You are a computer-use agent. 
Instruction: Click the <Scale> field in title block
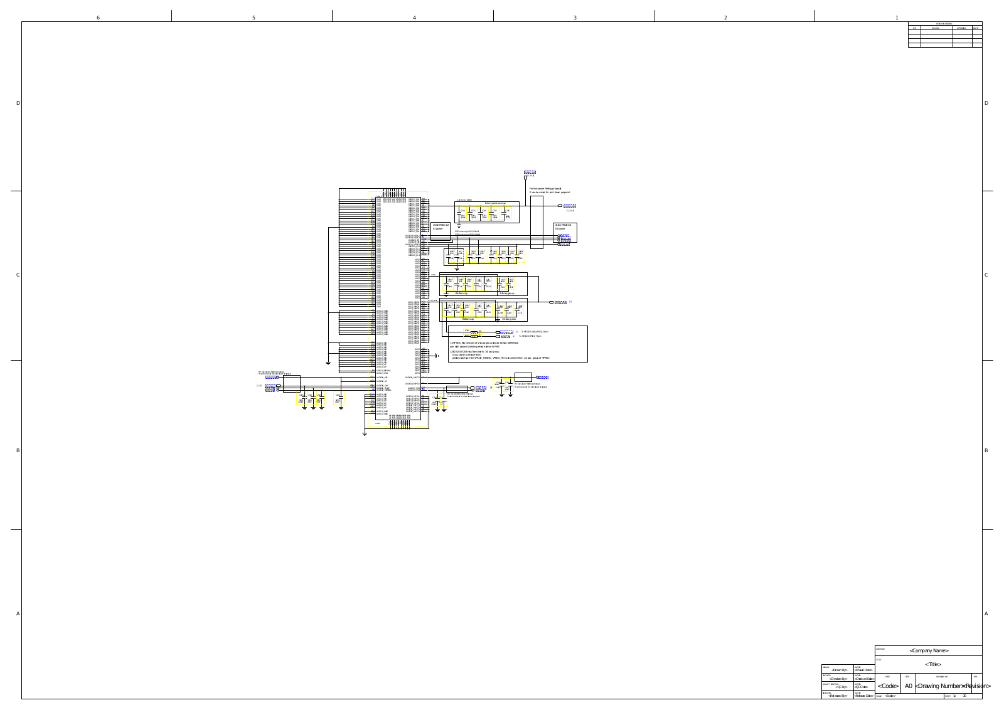[x=890, y=696]
